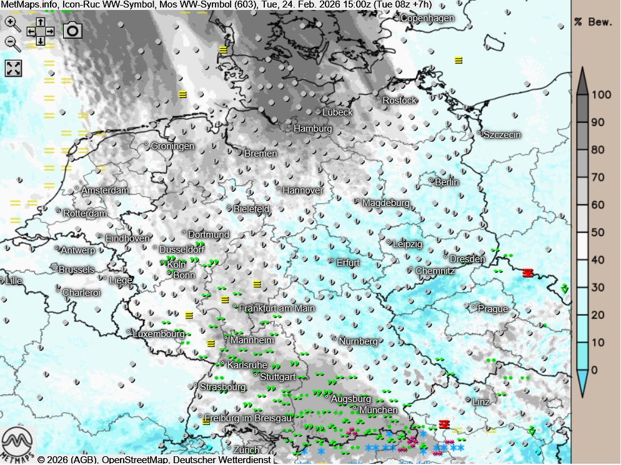Screen dimensions: 621x465
Task: Select the München city label
Action: coord(379,410)
